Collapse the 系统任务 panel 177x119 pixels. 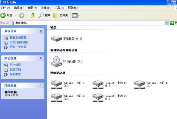coord(41,31)
